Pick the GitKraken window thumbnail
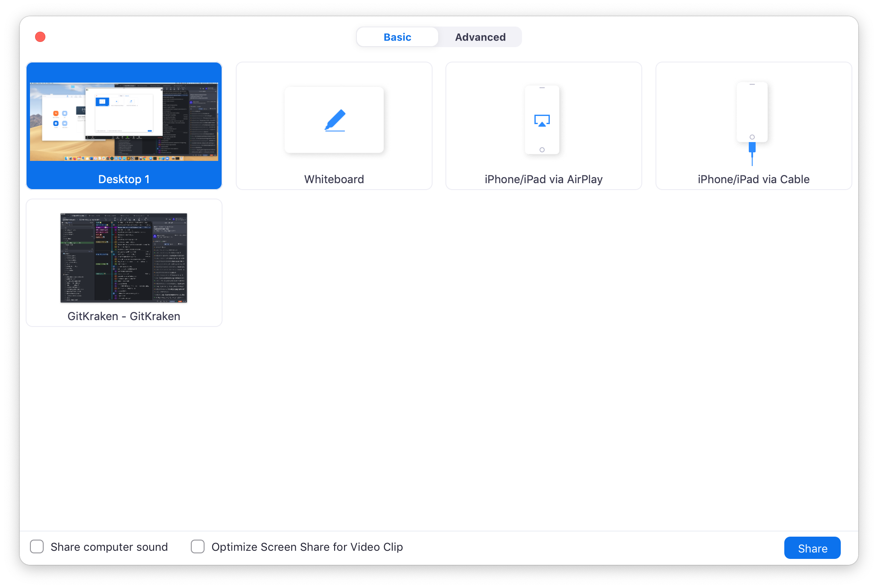 (124, 258)
